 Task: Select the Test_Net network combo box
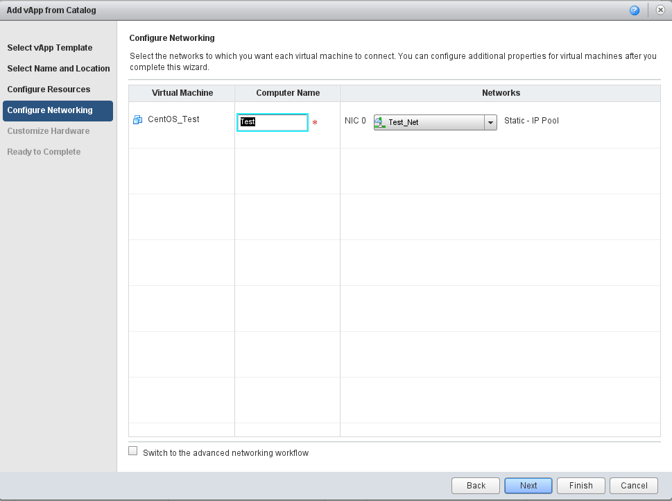pyautogui.click(x=429, y=123)
